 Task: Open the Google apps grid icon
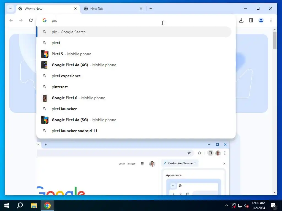[x=143, y=164]
